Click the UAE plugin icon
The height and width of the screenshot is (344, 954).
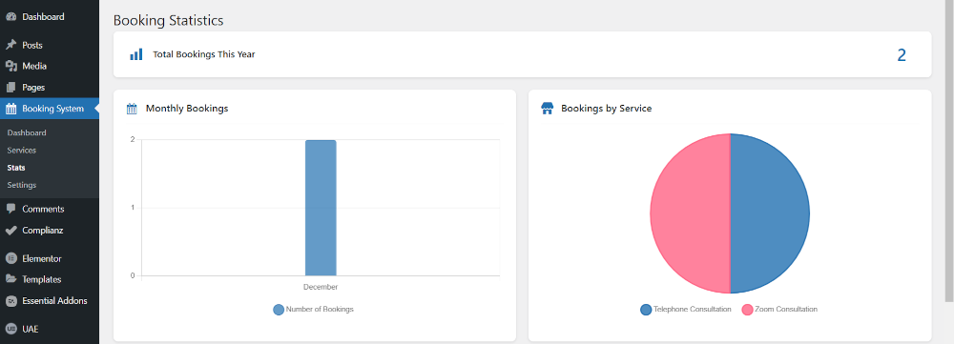pyautogui.click(x=10, y=329)
